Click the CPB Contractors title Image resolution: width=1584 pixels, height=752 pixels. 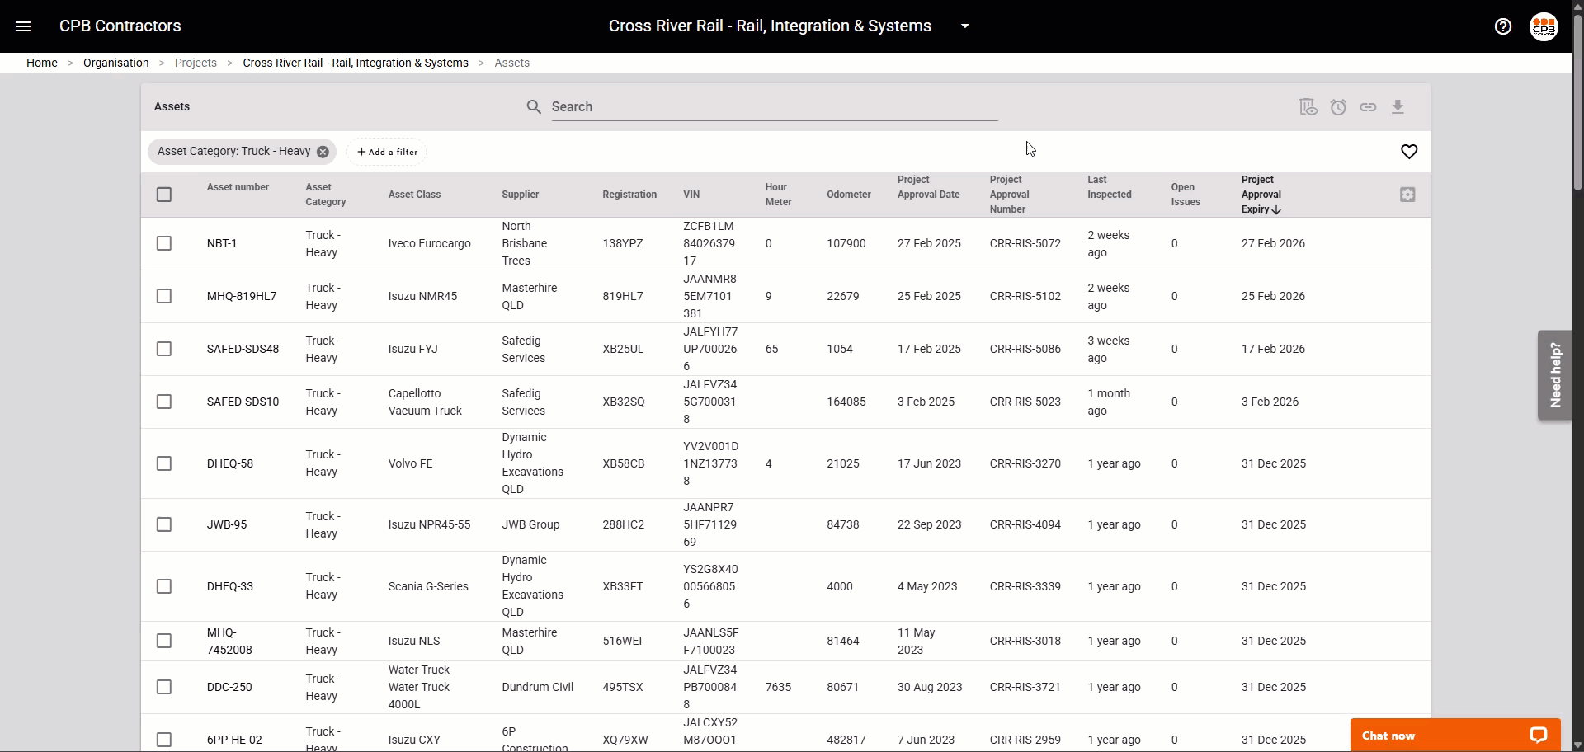click(120, 26)
